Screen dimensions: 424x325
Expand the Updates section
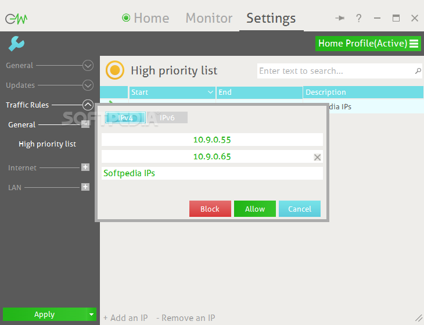(x=88, y=85)
